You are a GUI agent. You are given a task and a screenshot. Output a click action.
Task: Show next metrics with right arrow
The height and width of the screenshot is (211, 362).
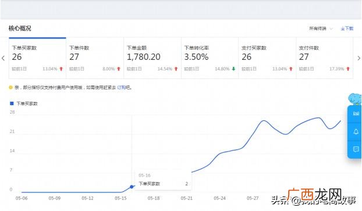pos(359,58)
